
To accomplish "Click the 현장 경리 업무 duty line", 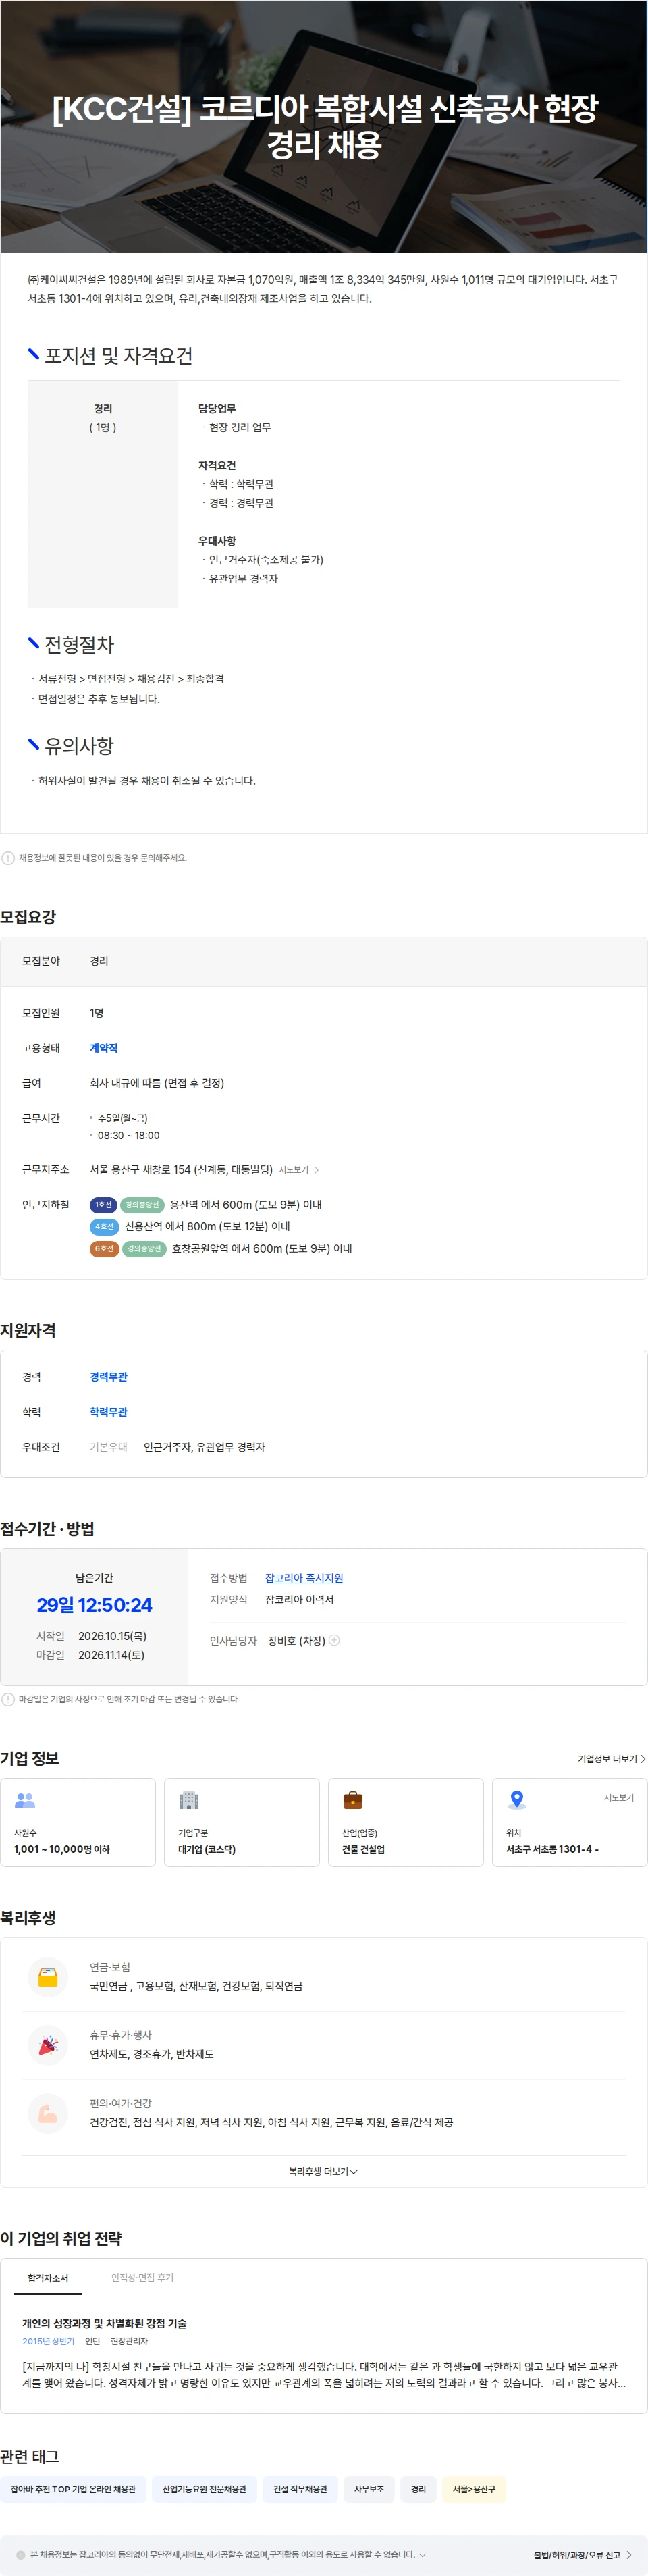I will (x=240, y=428).
